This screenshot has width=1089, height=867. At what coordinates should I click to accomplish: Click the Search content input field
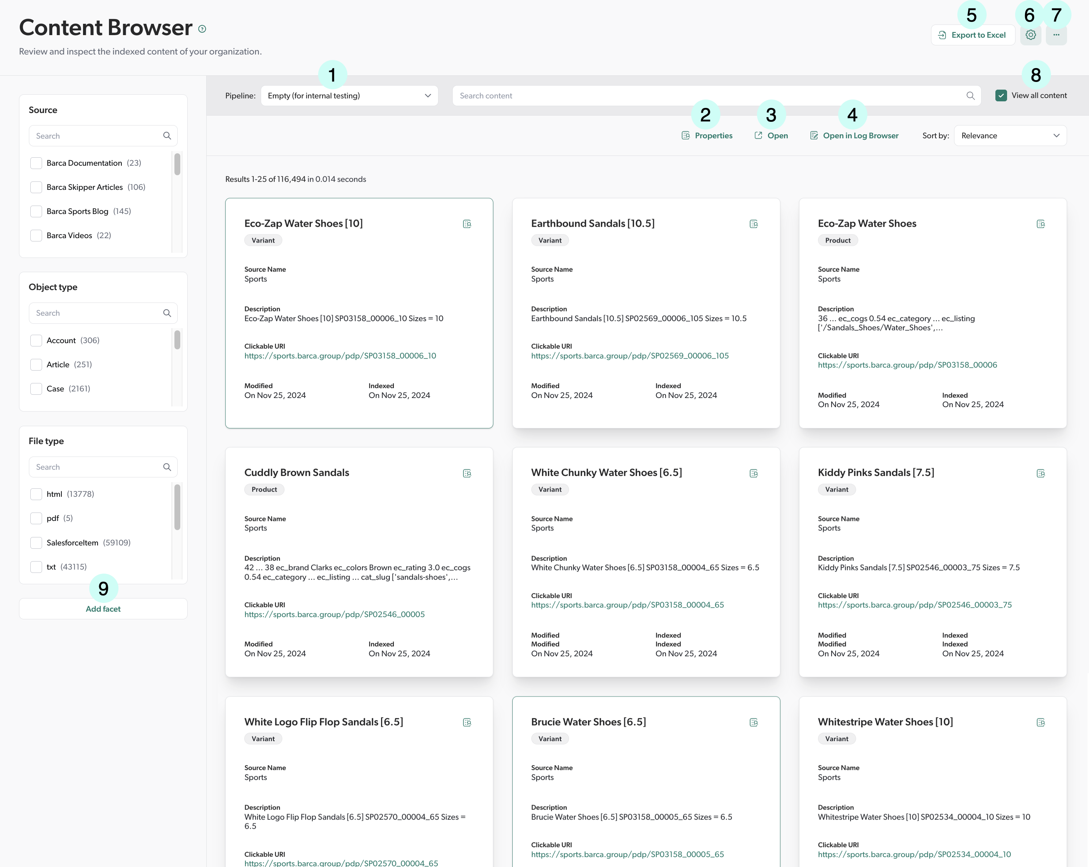coord(717,95)
